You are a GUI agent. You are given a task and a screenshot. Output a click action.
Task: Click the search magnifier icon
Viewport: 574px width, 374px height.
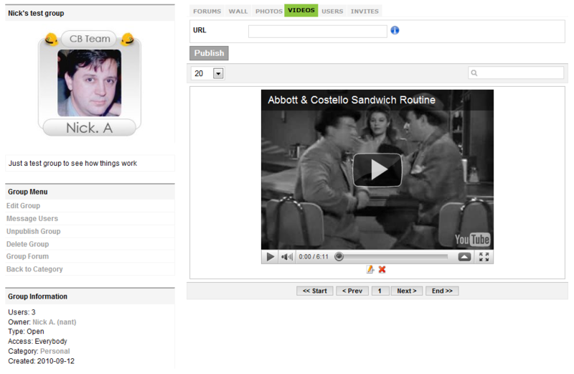click(x=474, y=73)
